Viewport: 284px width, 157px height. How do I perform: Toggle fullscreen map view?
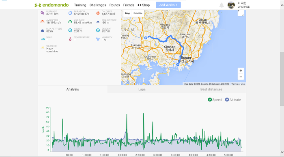click(x=241, y=13)
